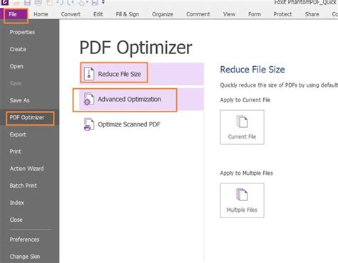The width and height of the screenshot is (338, 263).
Task: Click the Current File button
Action: point(242,127)
